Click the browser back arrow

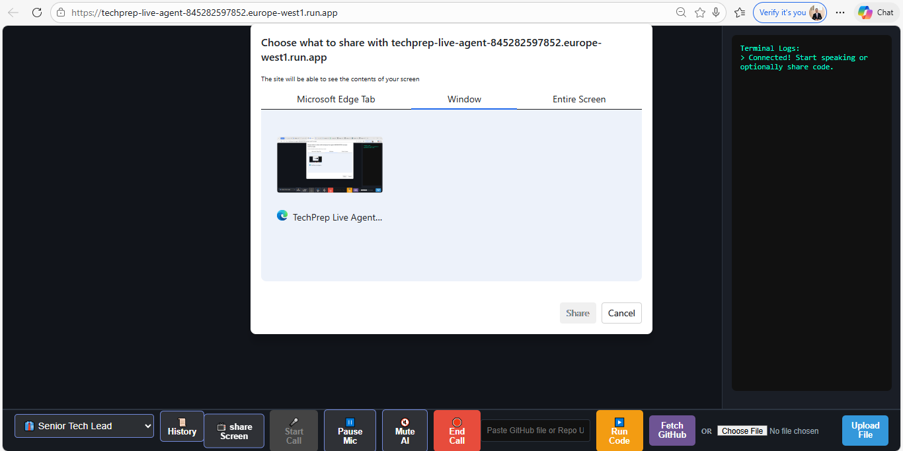(x=13, y=13)
